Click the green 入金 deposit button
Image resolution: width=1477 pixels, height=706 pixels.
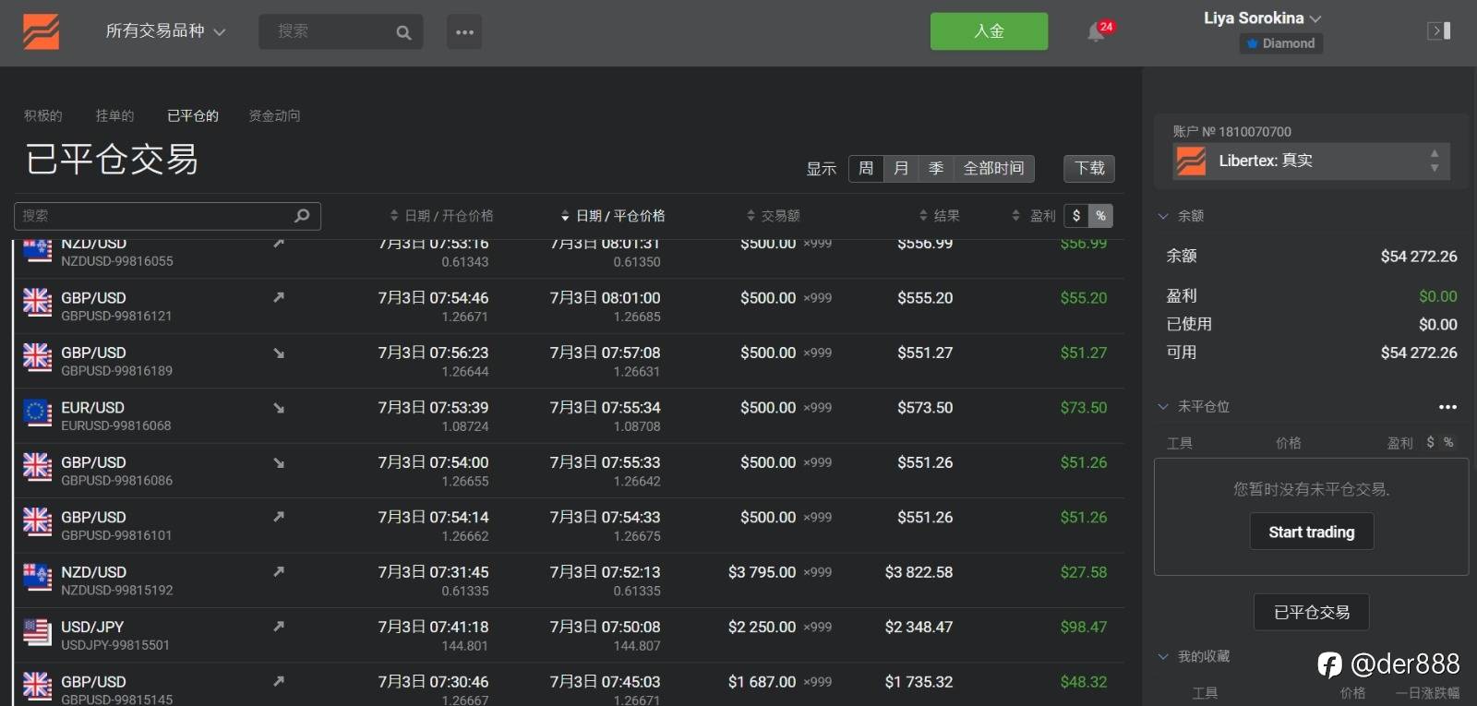[x=989, y=31]
